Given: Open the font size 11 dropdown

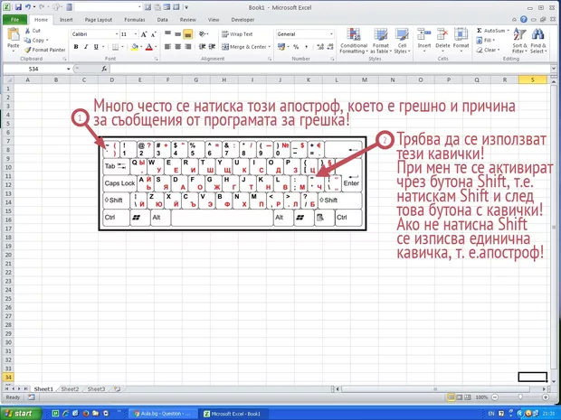Looking at the screenshot, I should 136,34.
